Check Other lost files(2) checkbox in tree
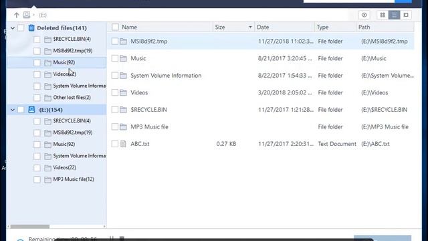Screen dimensions: 428x241 click(x=37, y=98)
